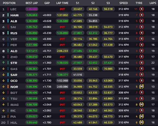Click speed 308 KPH for BOT
158x126 pixels.
124,93
